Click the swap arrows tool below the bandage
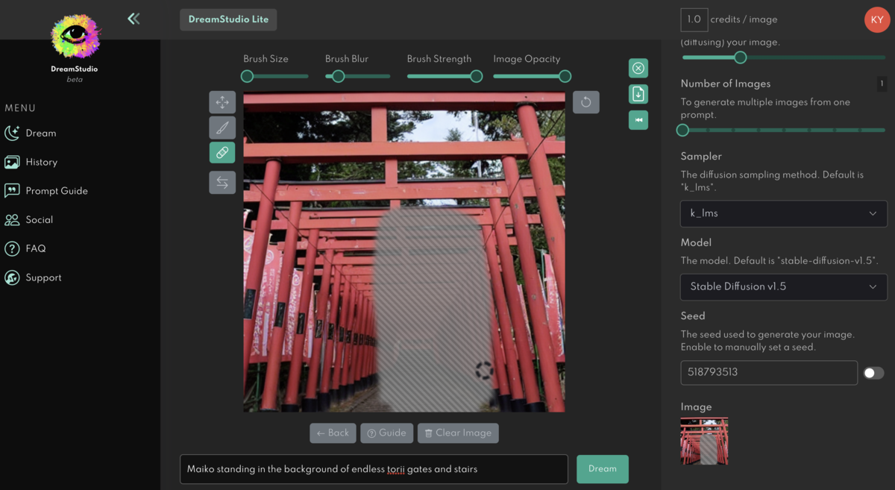Screen dimensions: 895x490 (222, 182)
